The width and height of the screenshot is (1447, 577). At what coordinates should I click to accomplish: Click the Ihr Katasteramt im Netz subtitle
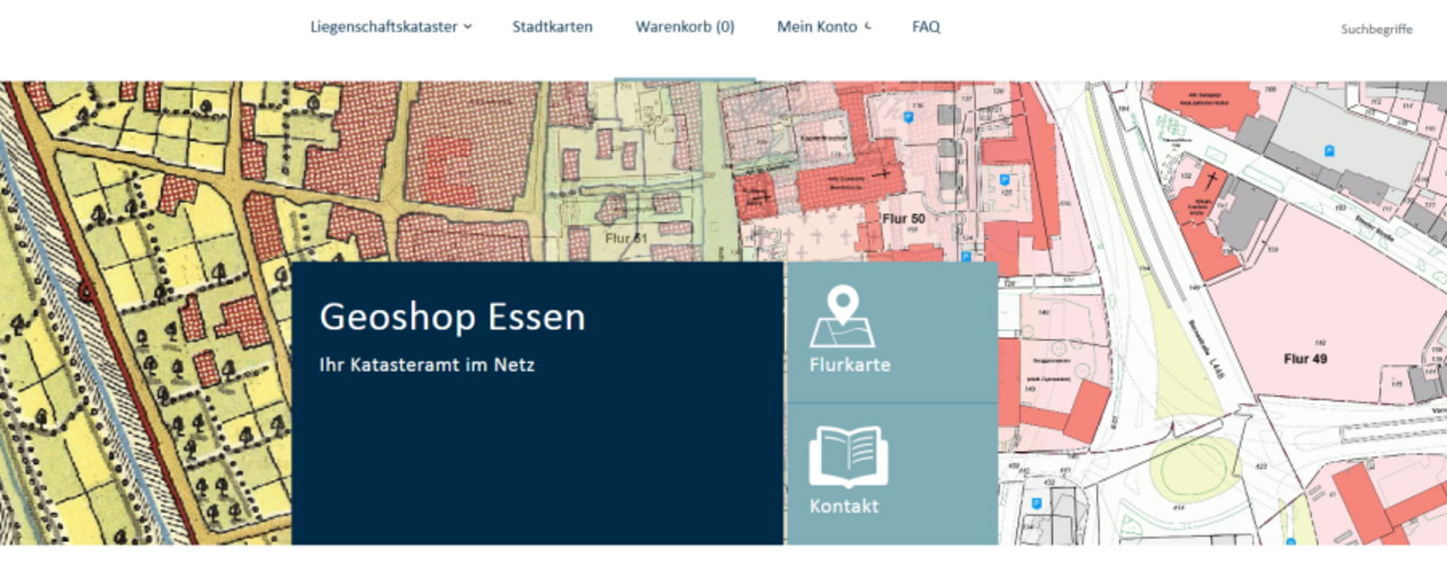click(427, 365)
